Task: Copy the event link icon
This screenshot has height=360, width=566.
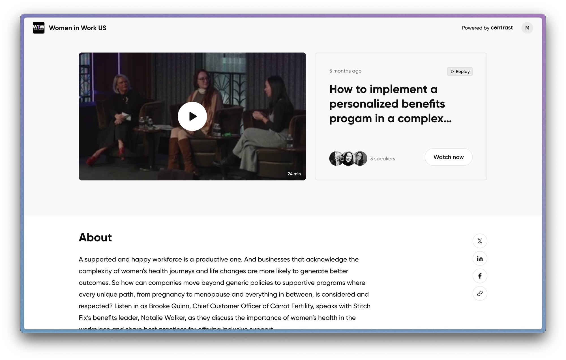Action: 480,293
